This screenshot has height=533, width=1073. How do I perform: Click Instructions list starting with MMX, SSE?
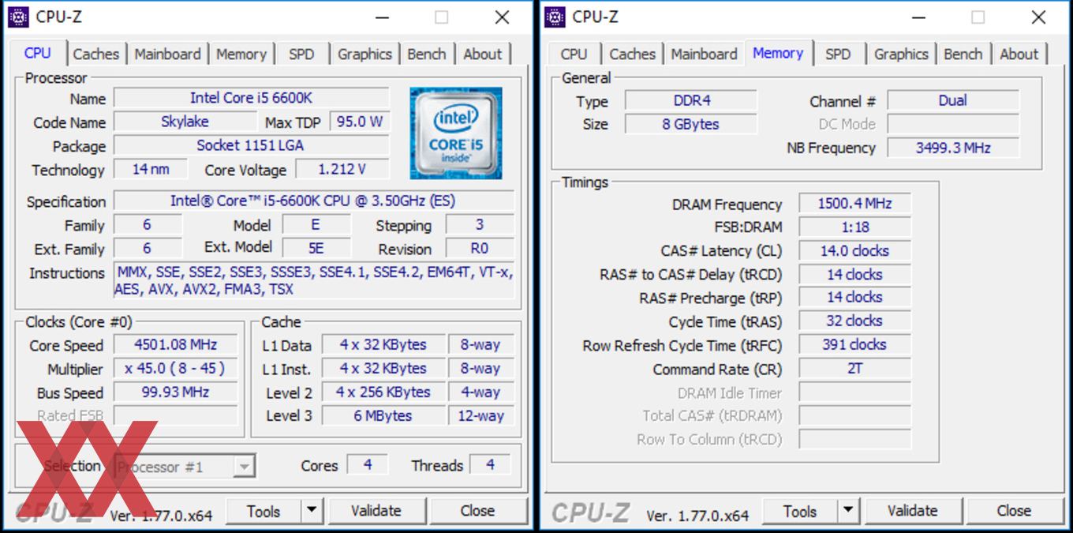pos(313,280)
